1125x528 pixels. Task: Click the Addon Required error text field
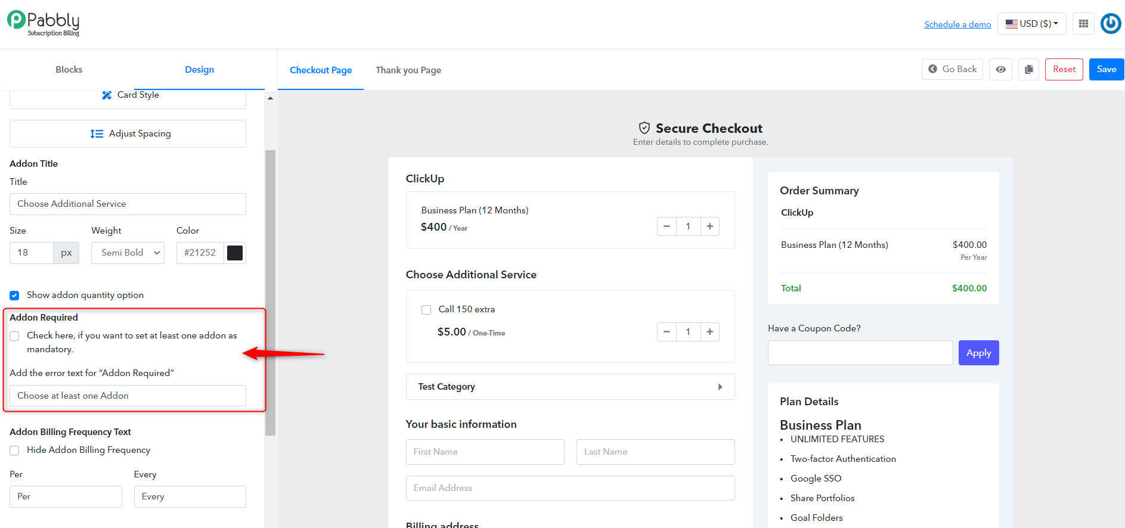click(128, 396)
